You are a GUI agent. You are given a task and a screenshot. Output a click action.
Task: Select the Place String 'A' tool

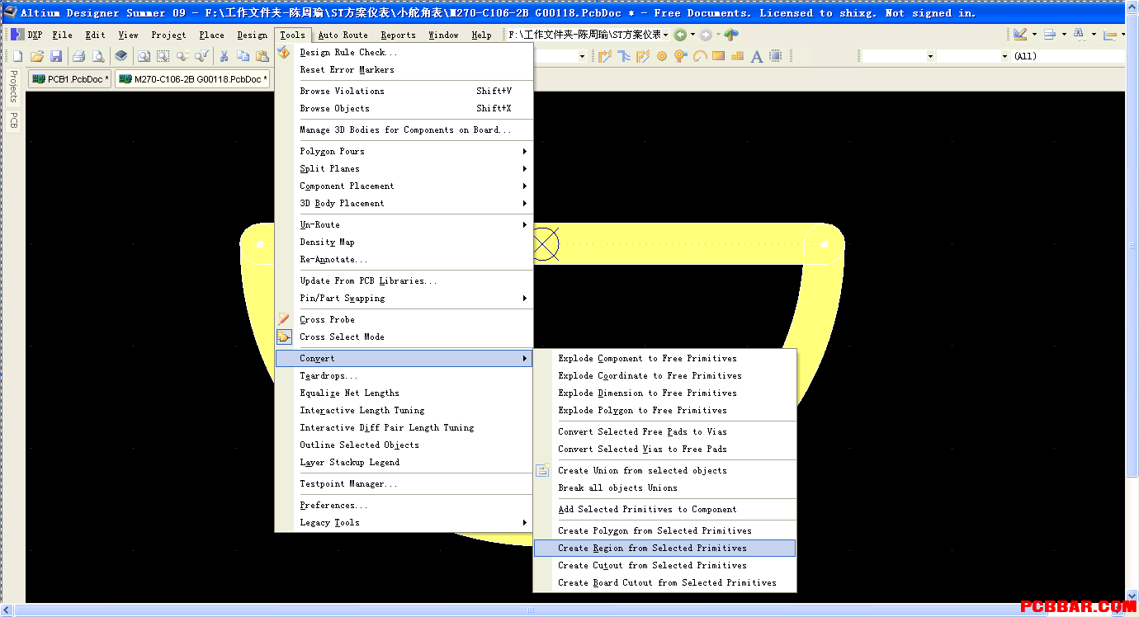757,56
